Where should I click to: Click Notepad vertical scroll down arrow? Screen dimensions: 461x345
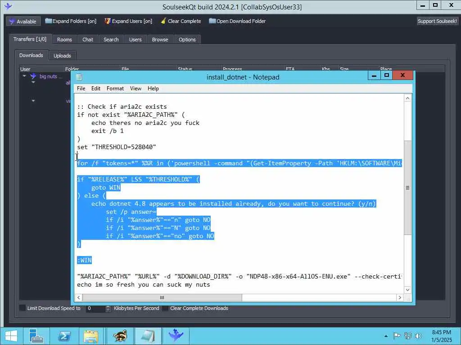point(407,290)
